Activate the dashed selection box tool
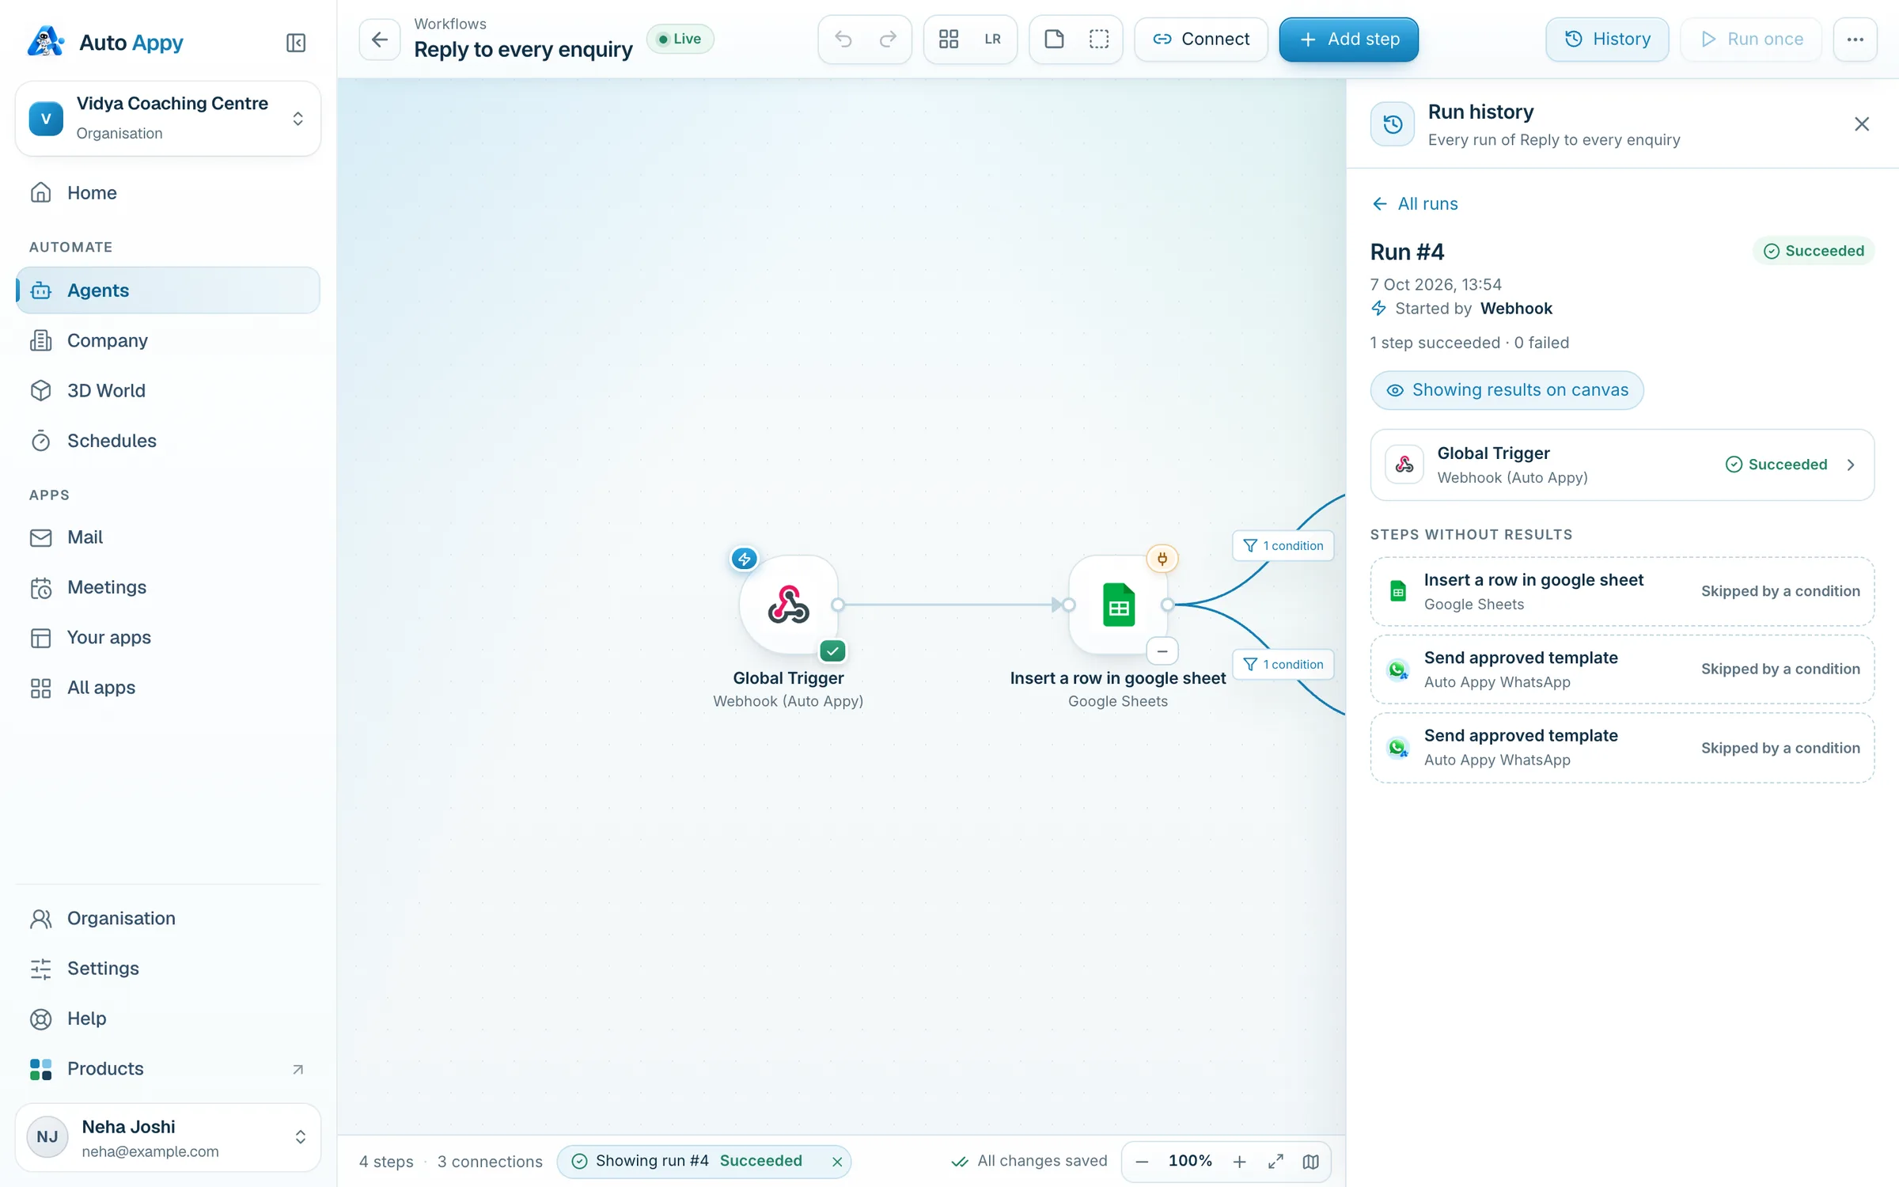 pyautogui.click(x=1098, y=40)
